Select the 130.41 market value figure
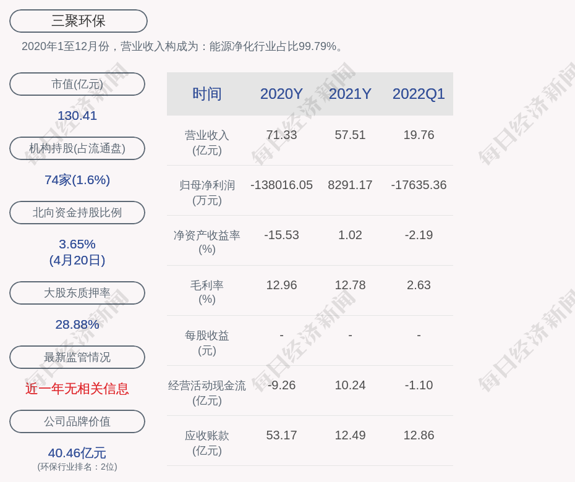 click(77, 116)
